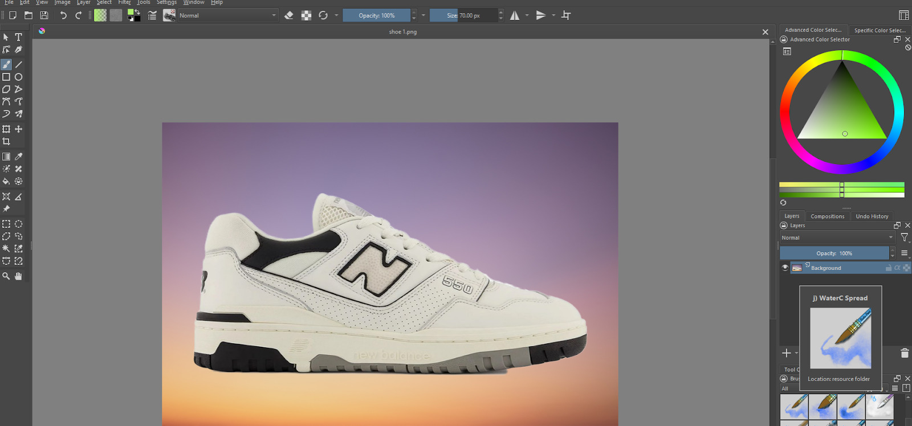The height and width of the screenshot is (426, 912).
Task: Delete the layer with trash button
Action: 905,353
